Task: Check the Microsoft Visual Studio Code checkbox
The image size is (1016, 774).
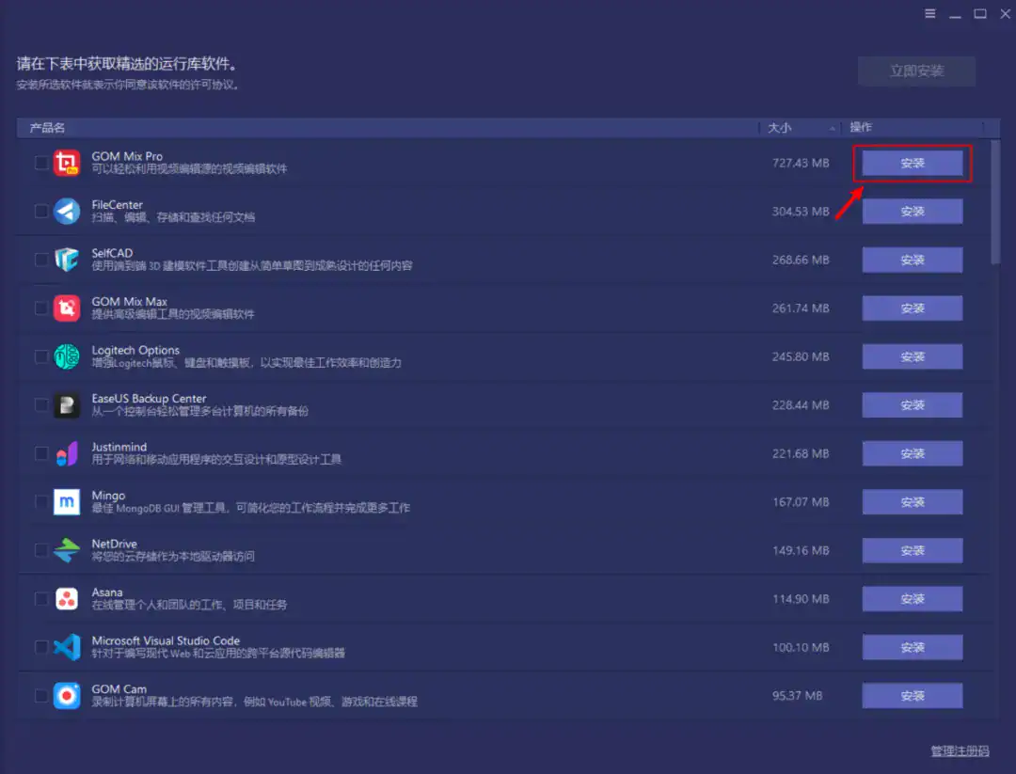Action: (x=40, y=647)
